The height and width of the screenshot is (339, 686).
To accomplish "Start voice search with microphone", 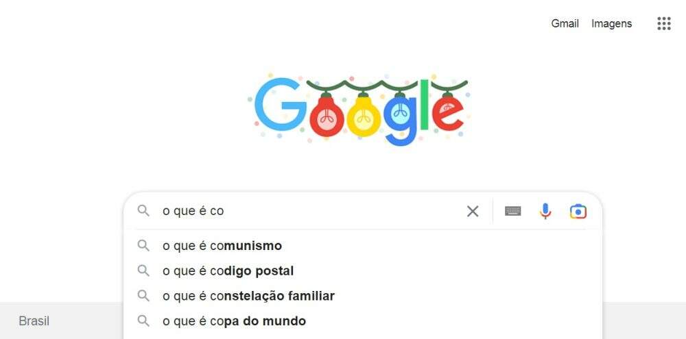I will pyautogui.click(x=545, y=211).
